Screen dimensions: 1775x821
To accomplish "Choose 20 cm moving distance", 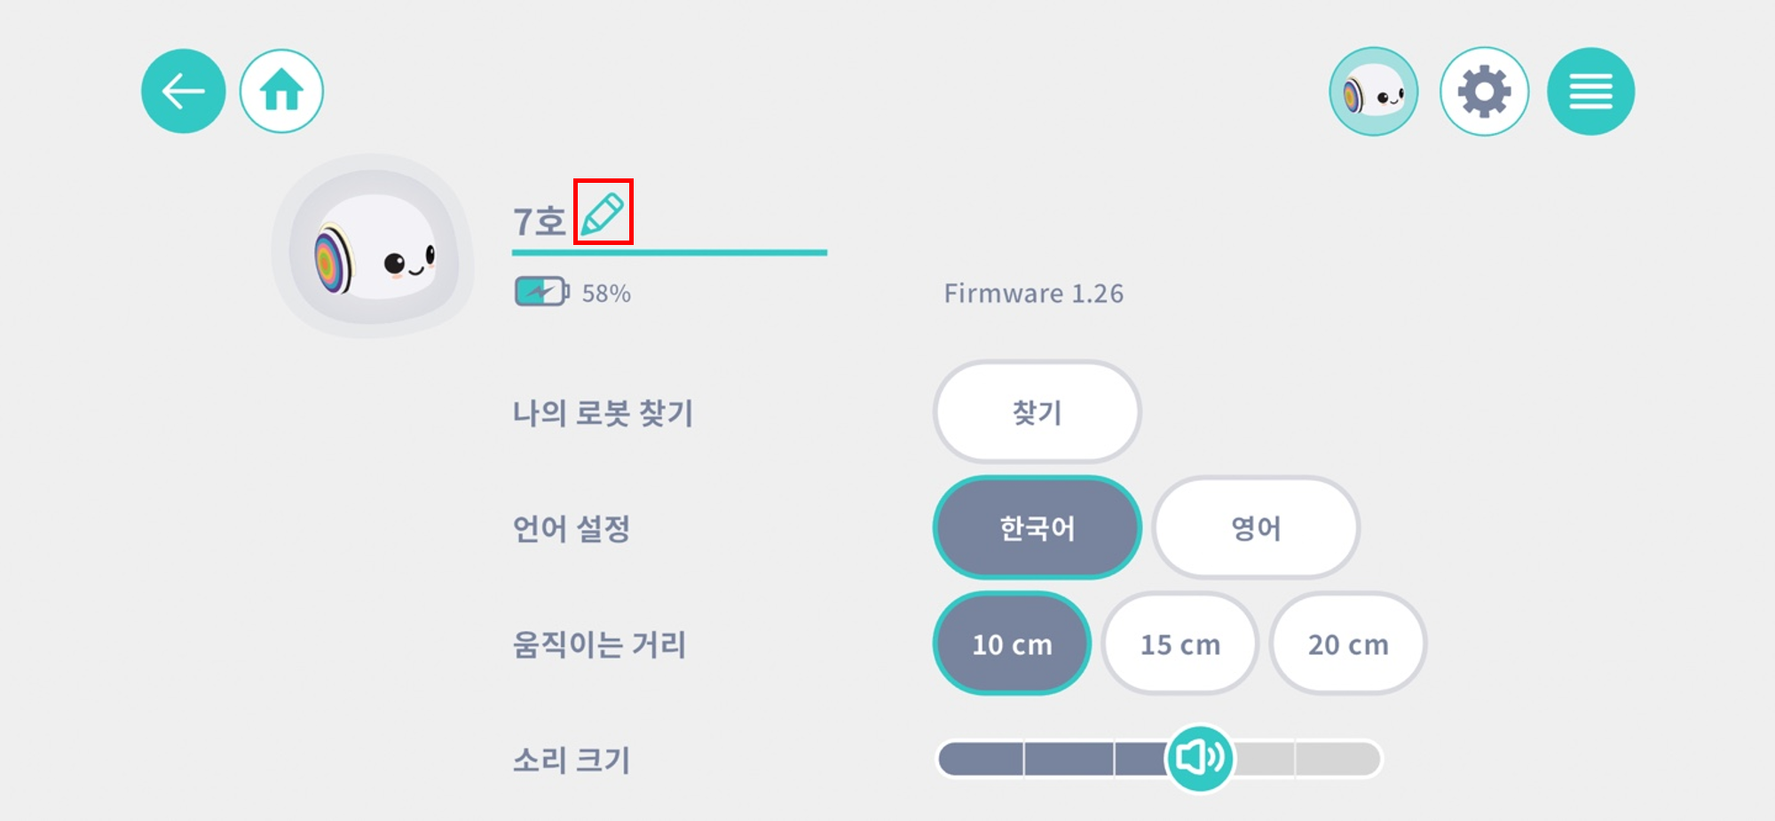I will pyautogui.click(x=1348, y=643).
